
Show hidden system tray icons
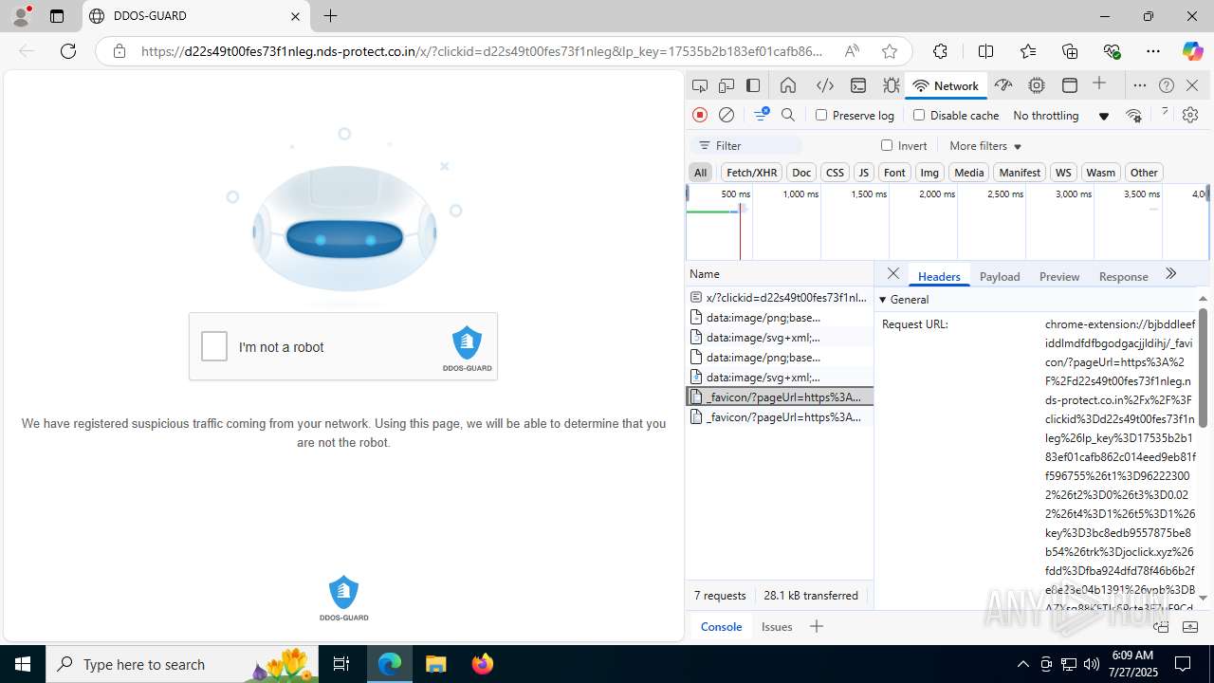pyautogui.click(x=1022, y=664)
